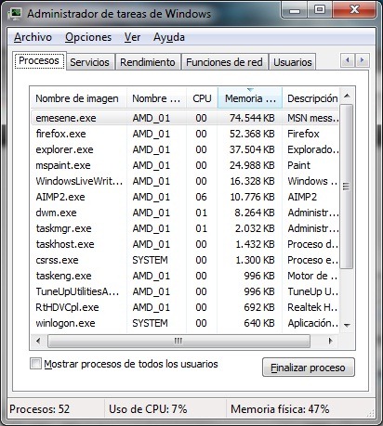Switch to the Rendimiento tab

[x=148, y=62]
